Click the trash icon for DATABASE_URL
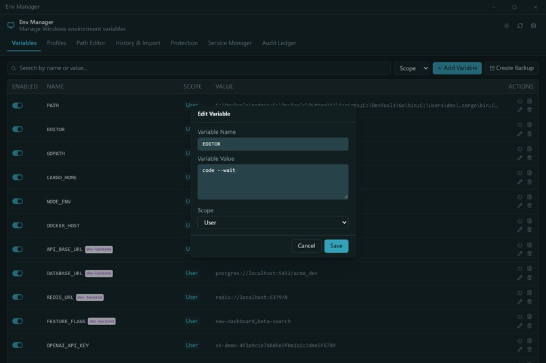Viewport: 546px width, 363px height. 529,278
